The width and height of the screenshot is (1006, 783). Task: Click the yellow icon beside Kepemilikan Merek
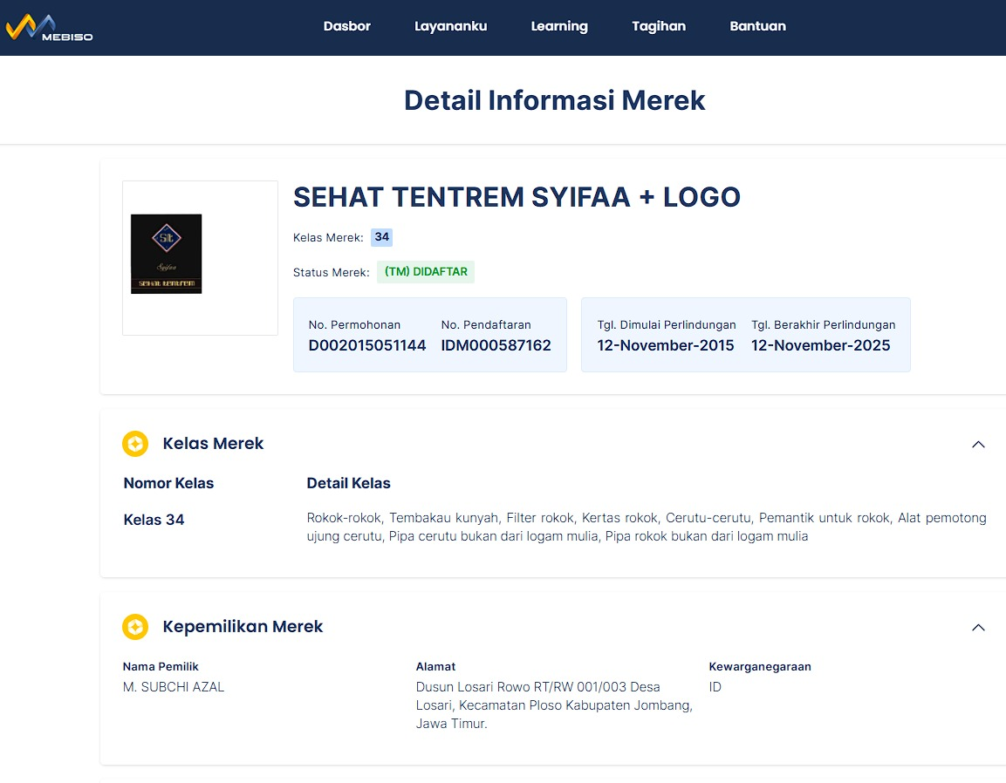point(135,627)
